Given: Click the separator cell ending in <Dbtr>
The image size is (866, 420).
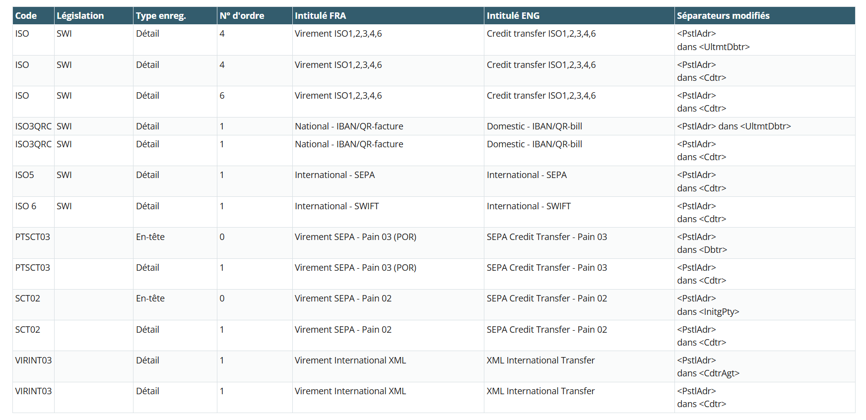Looking at the screenshot, I should (x=702, y=243).
